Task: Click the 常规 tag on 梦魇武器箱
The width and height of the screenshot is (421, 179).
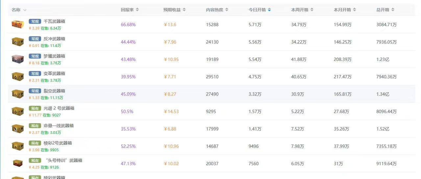Action: [35, 56]
